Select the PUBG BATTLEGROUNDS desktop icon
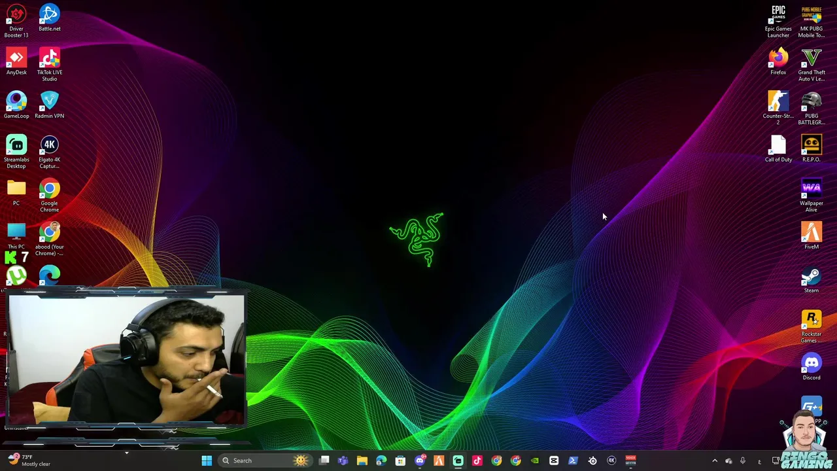Viewport: 837px width, 471px height. (811, 108)
